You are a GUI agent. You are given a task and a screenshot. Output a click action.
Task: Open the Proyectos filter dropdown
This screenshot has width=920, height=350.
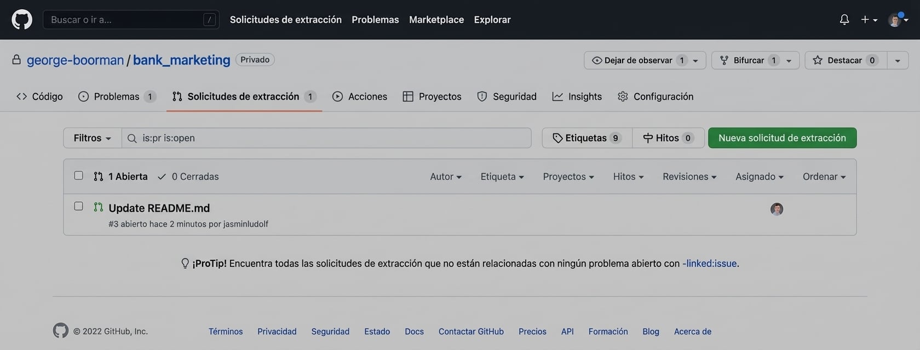pos(568,177)
